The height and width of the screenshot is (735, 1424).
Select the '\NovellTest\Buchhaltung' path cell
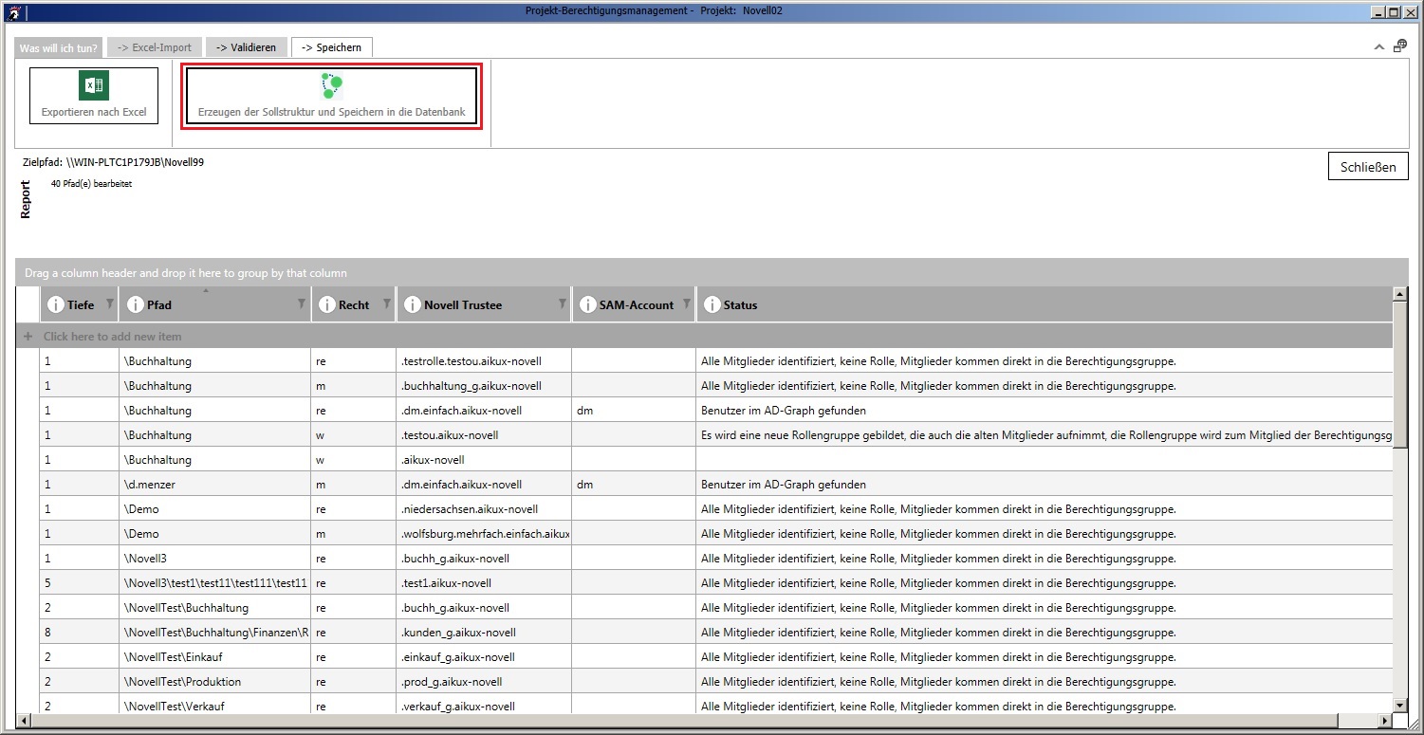(x=215, y=608)
